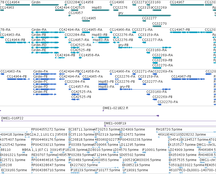Screen dimensions: 216x174
Task: Open protein CG14964-PB
Action: point(17,77)
